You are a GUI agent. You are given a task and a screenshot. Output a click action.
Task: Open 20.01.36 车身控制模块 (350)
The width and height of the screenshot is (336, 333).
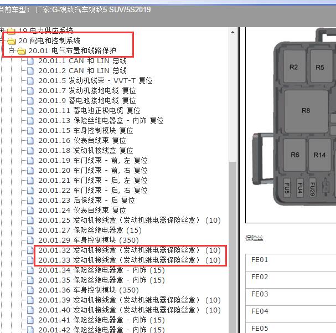pos(89,290)
